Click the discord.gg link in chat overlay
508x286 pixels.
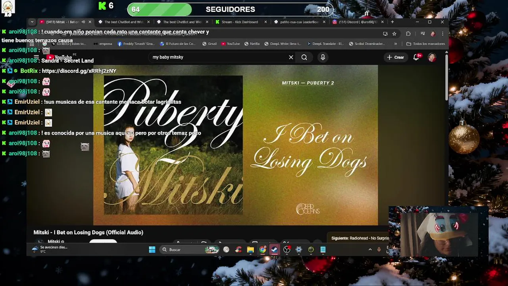(79, 71)
